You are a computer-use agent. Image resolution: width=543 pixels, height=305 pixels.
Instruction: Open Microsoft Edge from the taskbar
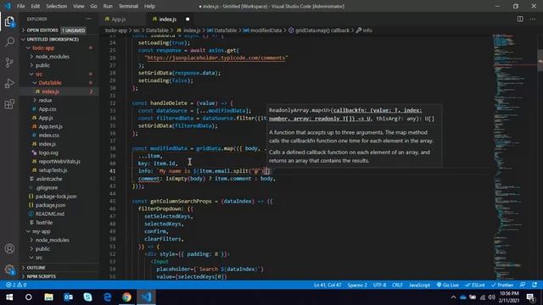coord(108,297)
